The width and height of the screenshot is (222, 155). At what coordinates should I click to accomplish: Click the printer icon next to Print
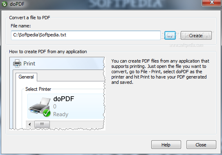tap(17, 63)
